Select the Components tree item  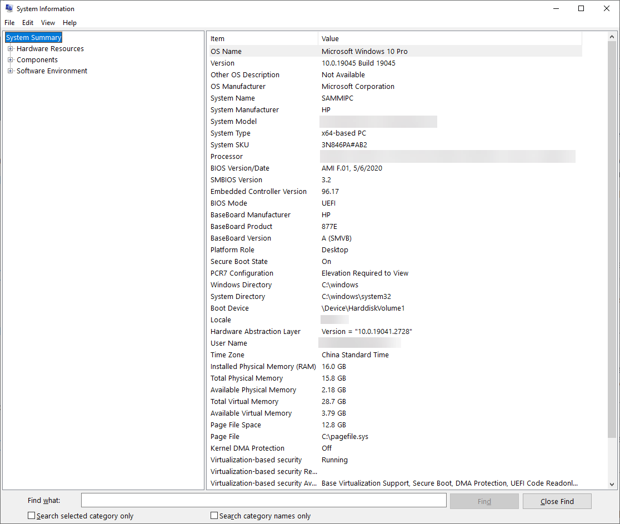(37, 59)
